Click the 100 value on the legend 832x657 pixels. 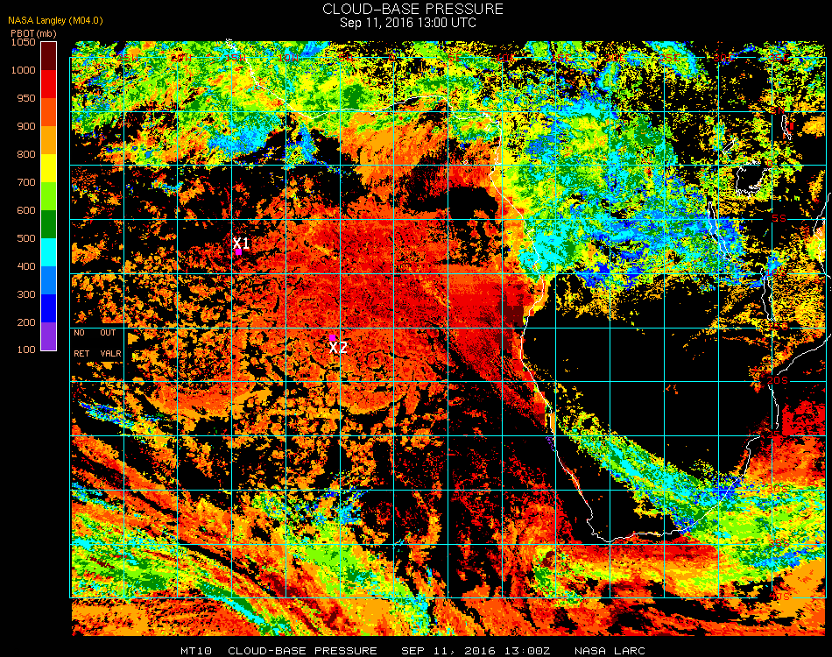click(x=26, y=350)
